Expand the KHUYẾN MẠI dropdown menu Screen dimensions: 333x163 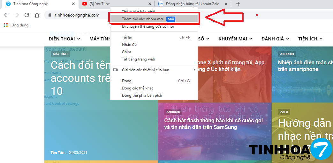tap(235, 39)
